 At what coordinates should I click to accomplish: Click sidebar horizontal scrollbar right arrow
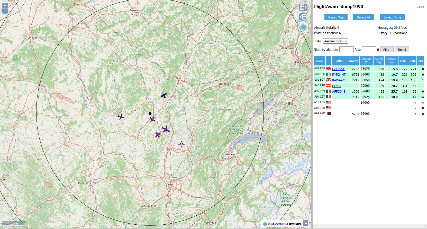(x=425, y=226)
